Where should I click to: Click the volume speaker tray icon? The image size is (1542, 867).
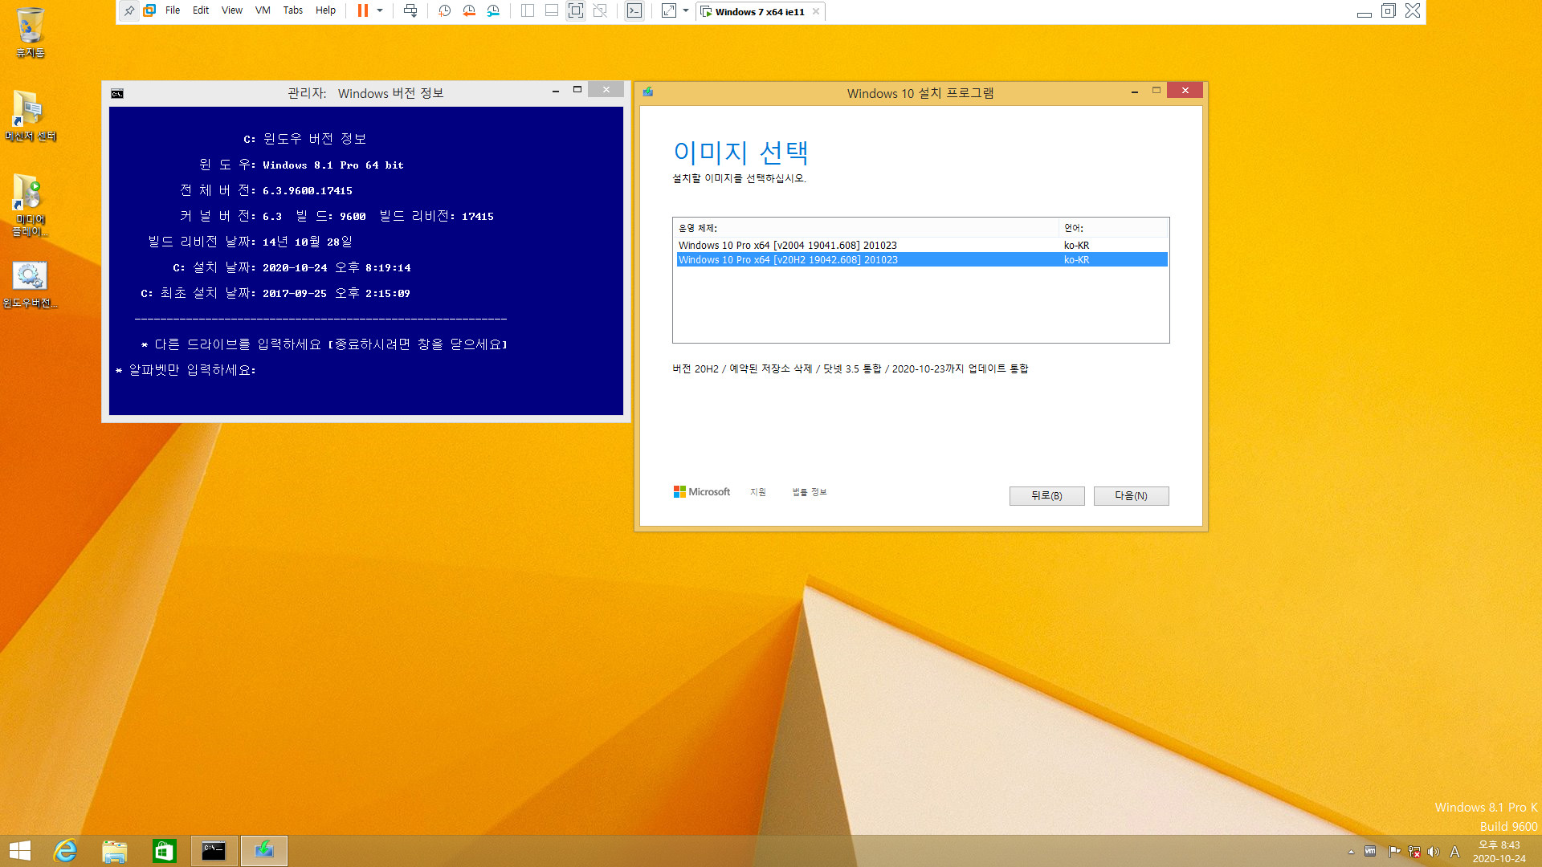coord(1434,852)
